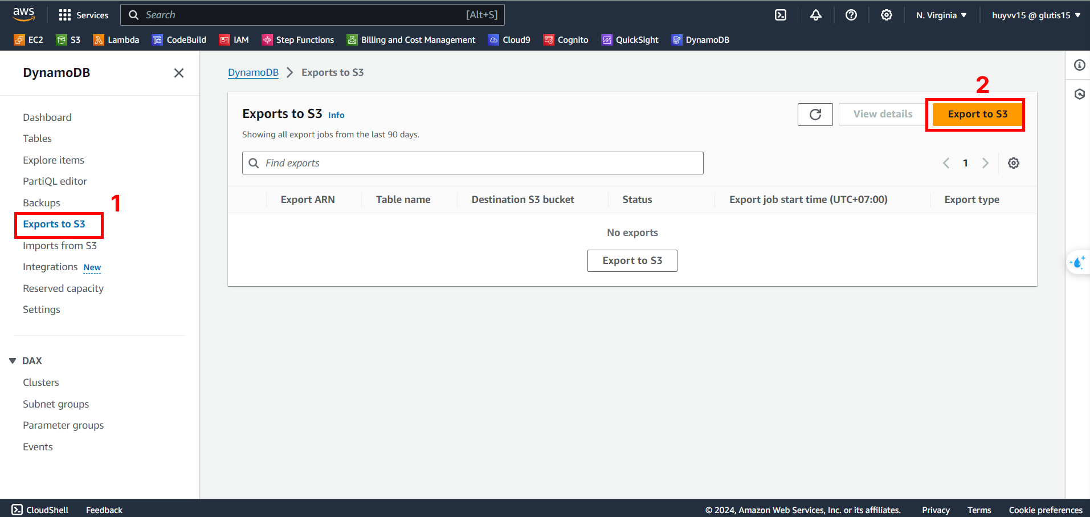Open QuickSight favorite shortcut

point(630,40)
